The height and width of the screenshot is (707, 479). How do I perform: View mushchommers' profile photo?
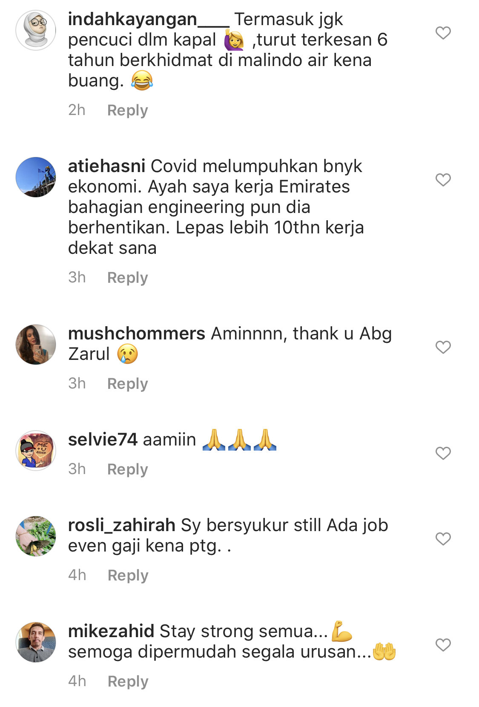[x=36, y=345]
